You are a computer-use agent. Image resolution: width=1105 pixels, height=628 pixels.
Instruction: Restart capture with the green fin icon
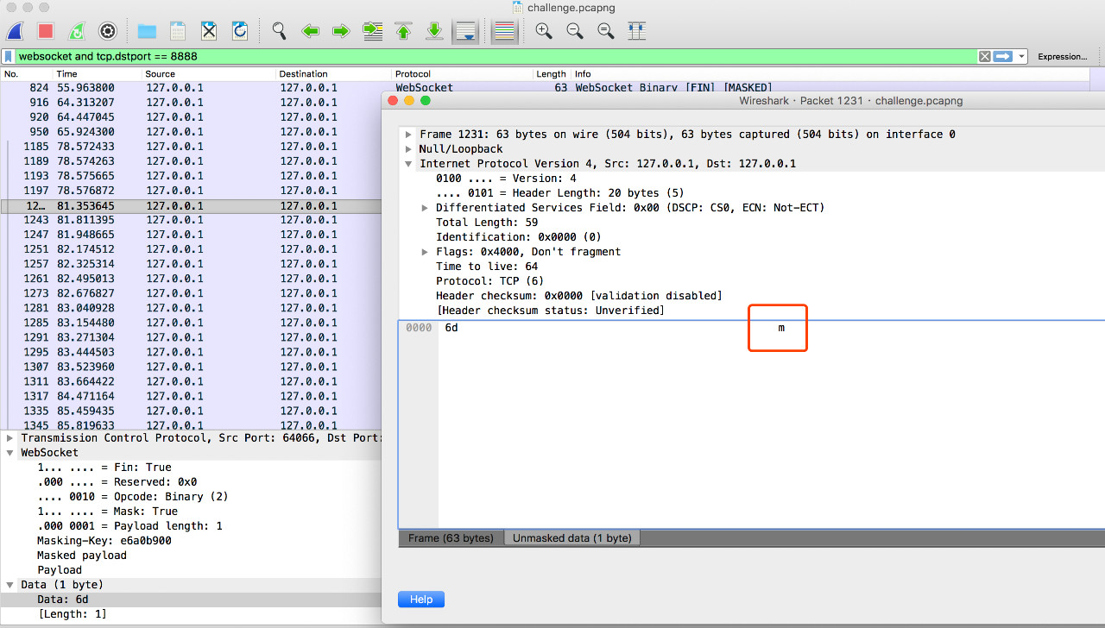coord(77,32)
